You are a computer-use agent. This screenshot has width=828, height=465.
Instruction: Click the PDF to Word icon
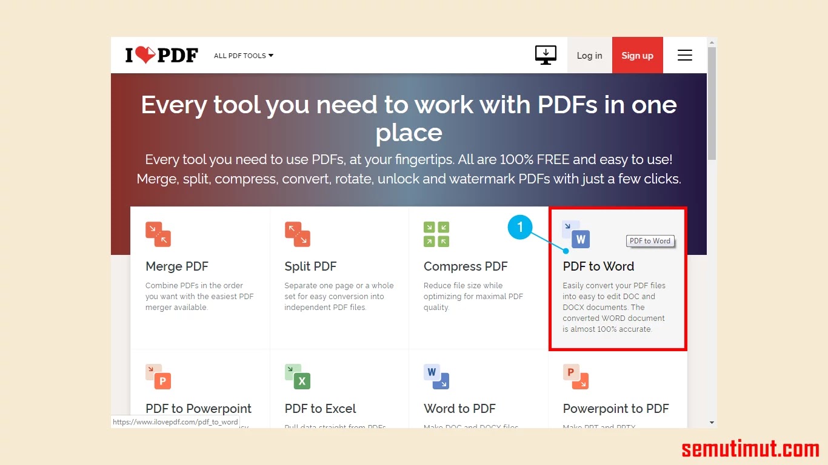pos(576,234)
